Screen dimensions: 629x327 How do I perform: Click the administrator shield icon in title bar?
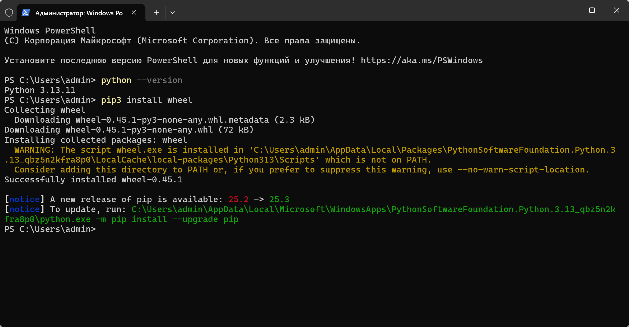coord(9,12)
